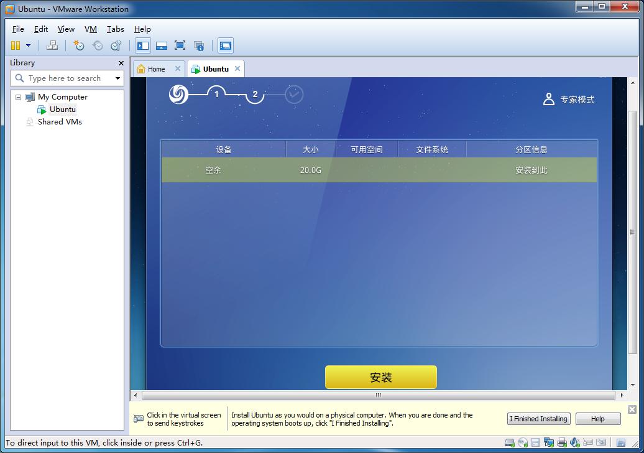Click the 专家模式 expert mode link
The width and height of the screenshot is (644, 453).
[x=569, y=99]
